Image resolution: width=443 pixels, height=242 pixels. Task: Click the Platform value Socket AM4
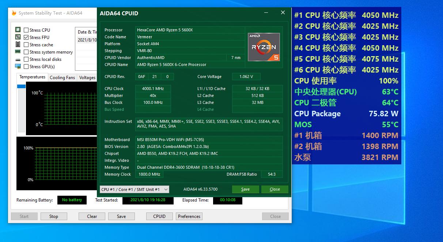click(148, 44)
